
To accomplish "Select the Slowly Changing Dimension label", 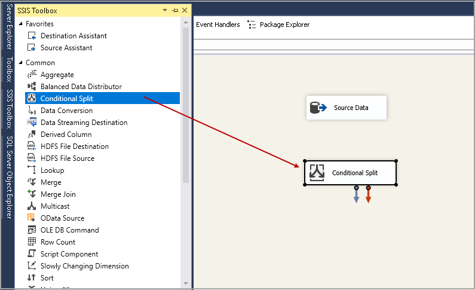I will tap(84, 265).
